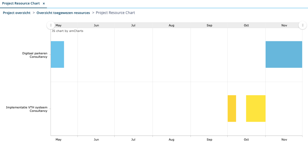Click the left scrollbar grip handle
The height and width of the screenshot is (144, 308).
pos(51,25)
